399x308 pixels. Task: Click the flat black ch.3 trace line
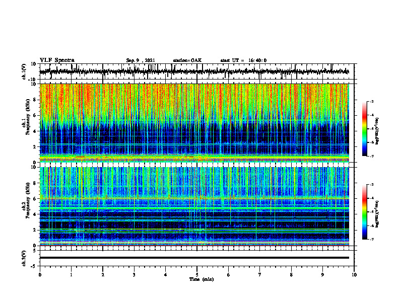[194, 258]
